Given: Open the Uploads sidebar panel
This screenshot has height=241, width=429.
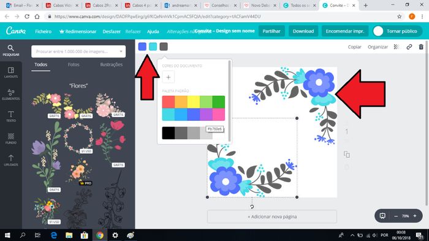Looking at the screenshot, I should (10, 160).
